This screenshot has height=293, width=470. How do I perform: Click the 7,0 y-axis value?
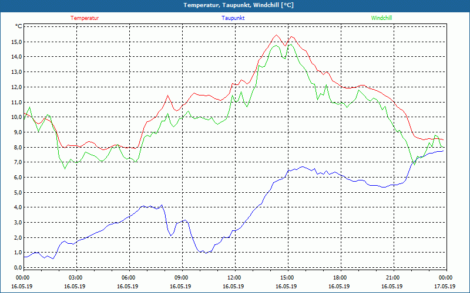[x=18, y=162]
